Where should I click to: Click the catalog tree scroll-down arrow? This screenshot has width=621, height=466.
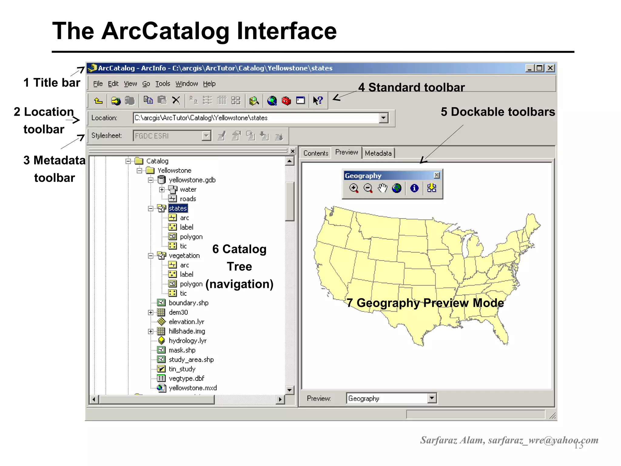(x=290, y=390)
